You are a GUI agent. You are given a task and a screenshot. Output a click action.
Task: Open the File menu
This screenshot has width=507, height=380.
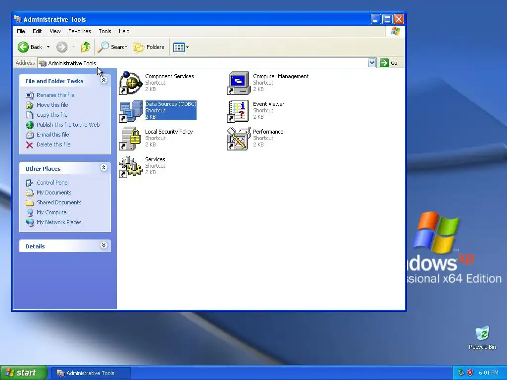[x=21, y=31]
